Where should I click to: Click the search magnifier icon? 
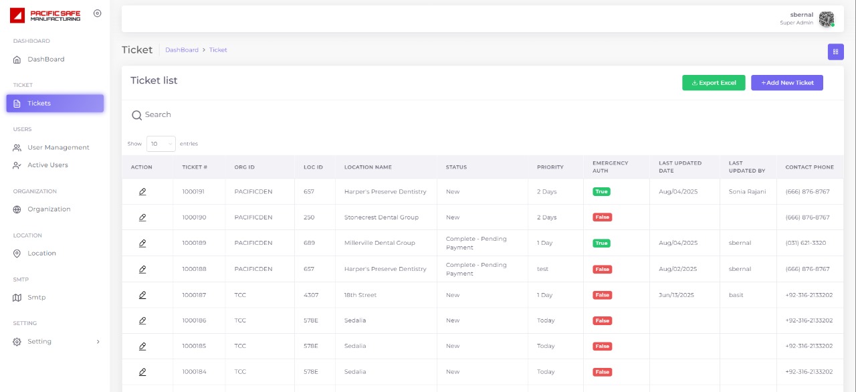click(x=136, y=115)
